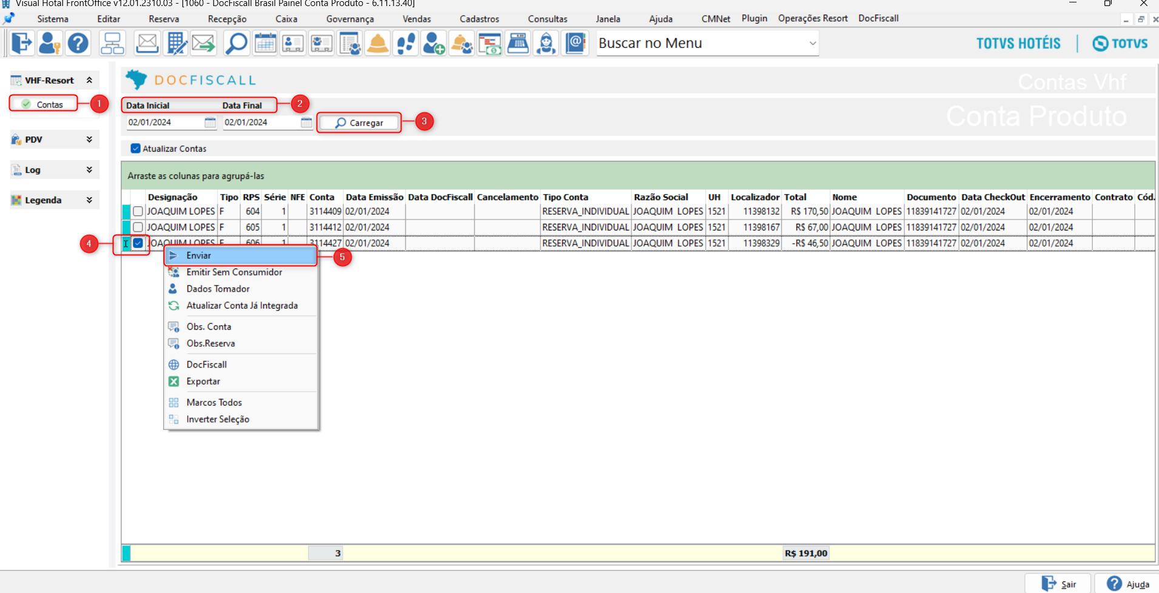This screenshot has width=1159, height=593.
Task: Open the address book toolbar icon
Action: tap(574, 43)
